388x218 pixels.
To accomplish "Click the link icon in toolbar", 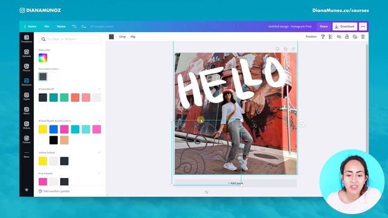I will pos(339,36).
